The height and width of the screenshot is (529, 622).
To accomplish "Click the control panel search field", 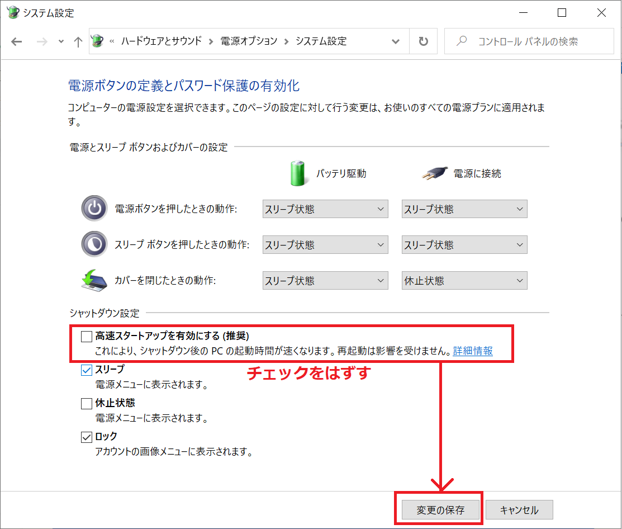I will point(536,41).
